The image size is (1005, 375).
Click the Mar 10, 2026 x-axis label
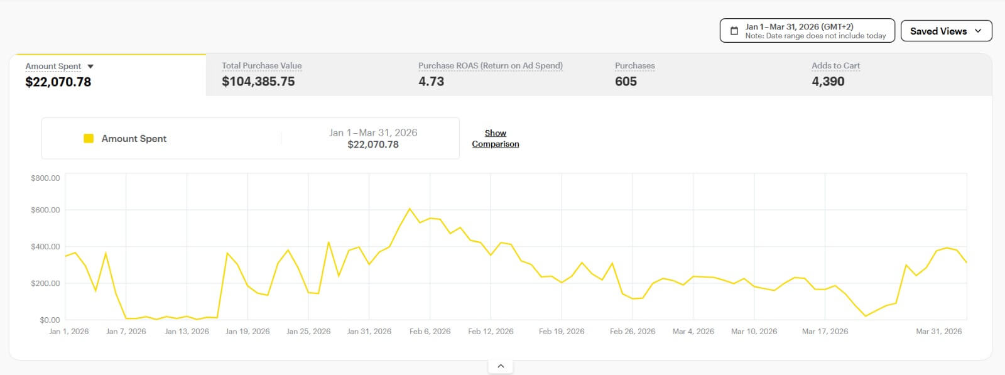754,331
